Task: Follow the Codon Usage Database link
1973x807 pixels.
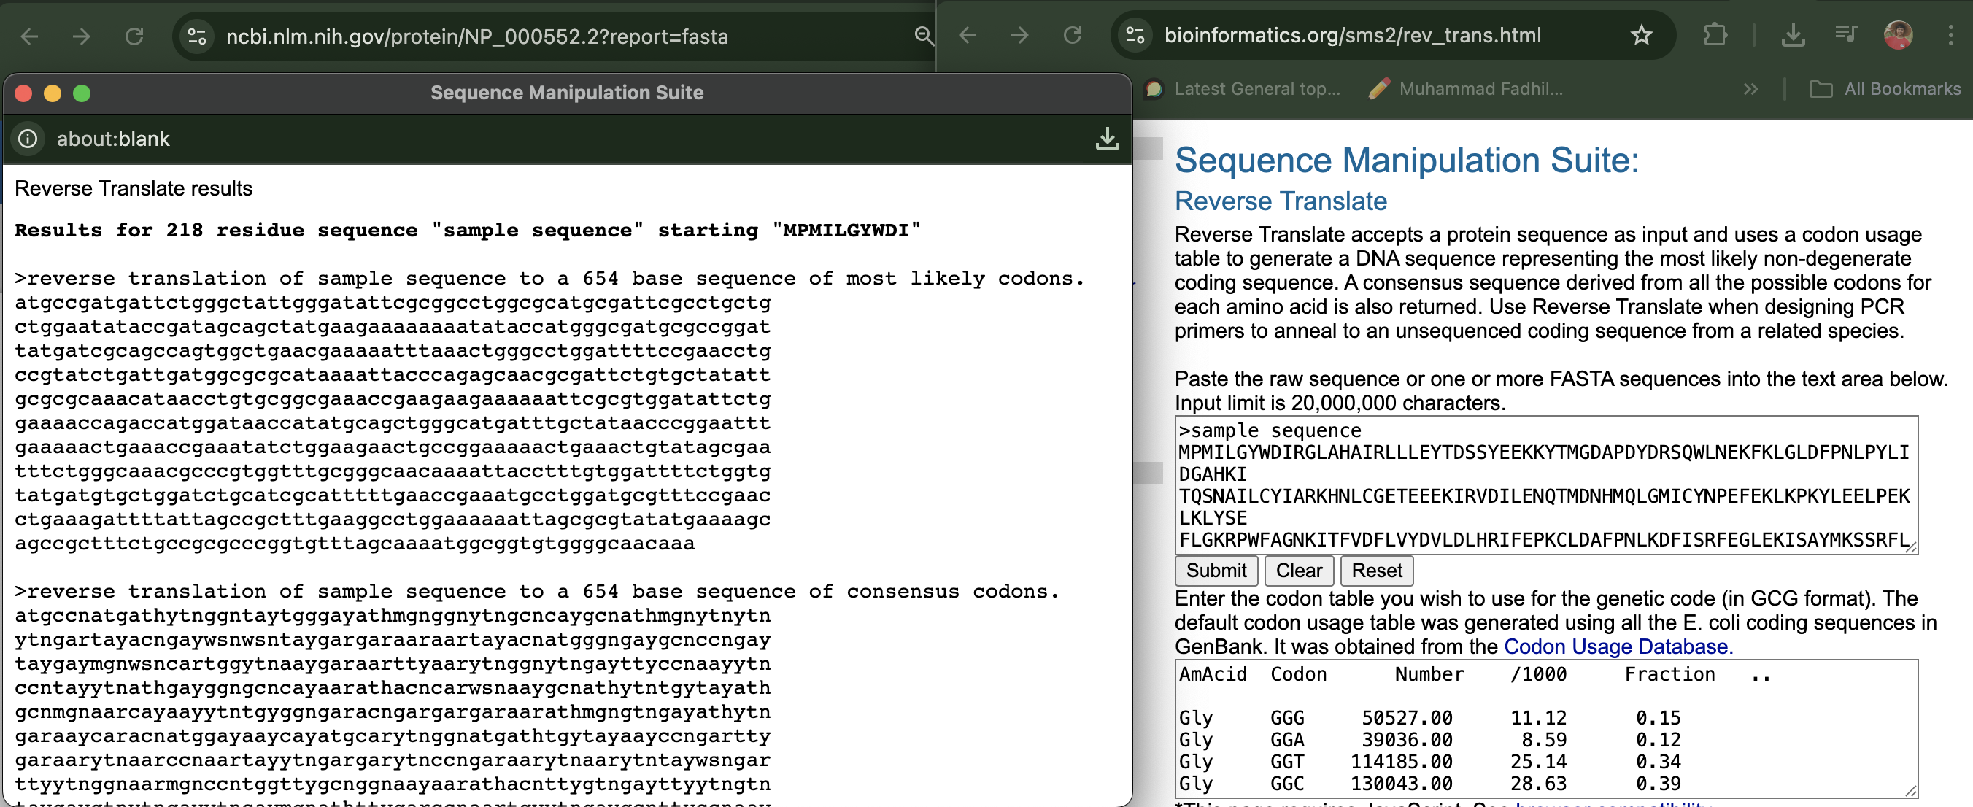Action: click(1618, 646)
